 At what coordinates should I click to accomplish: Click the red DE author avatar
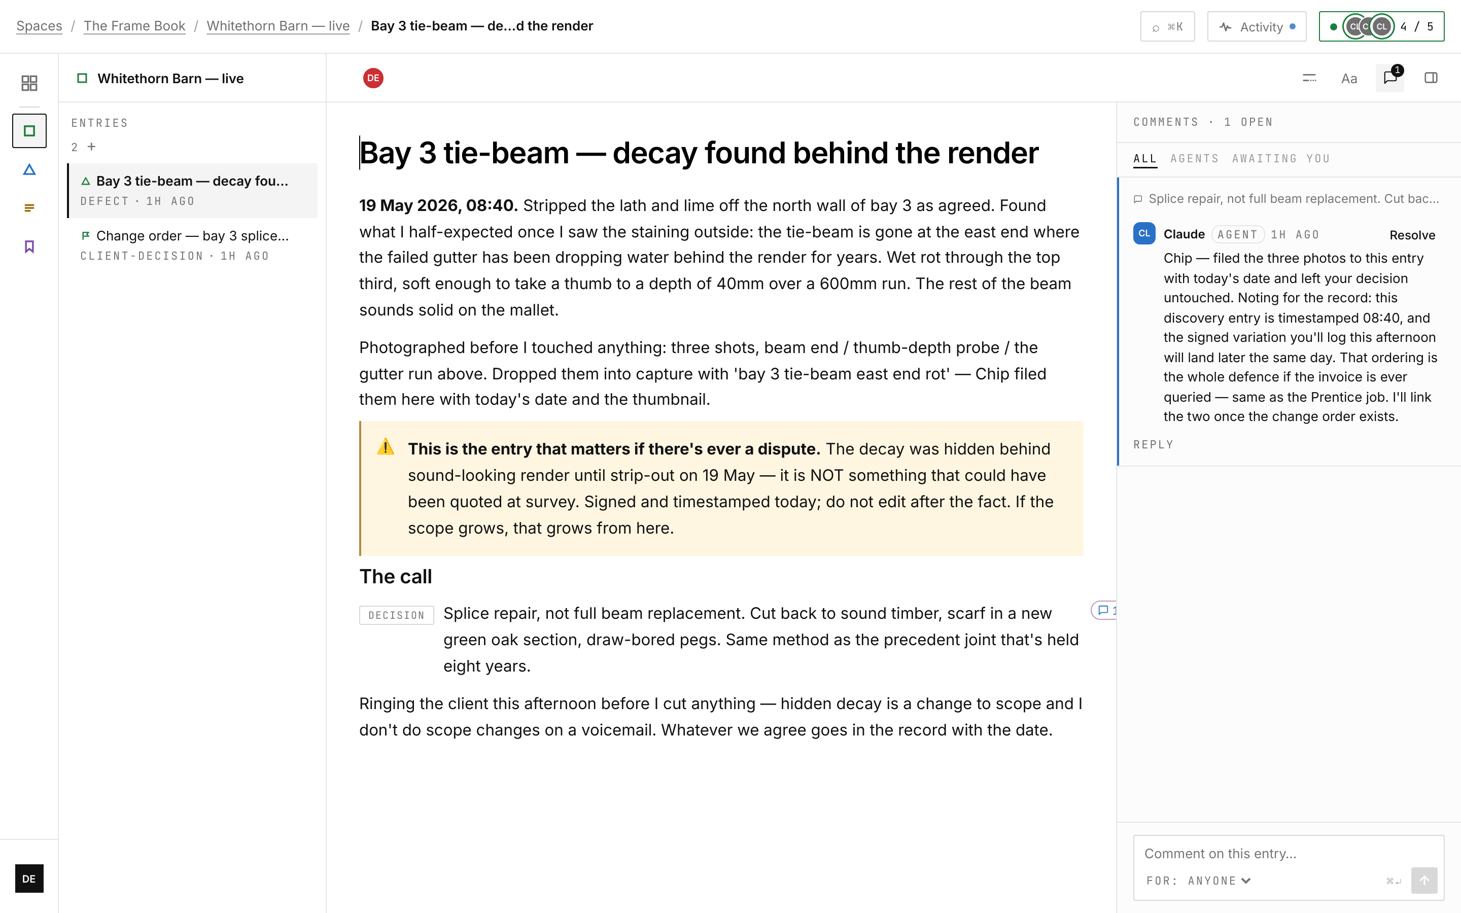pos(373,78)
